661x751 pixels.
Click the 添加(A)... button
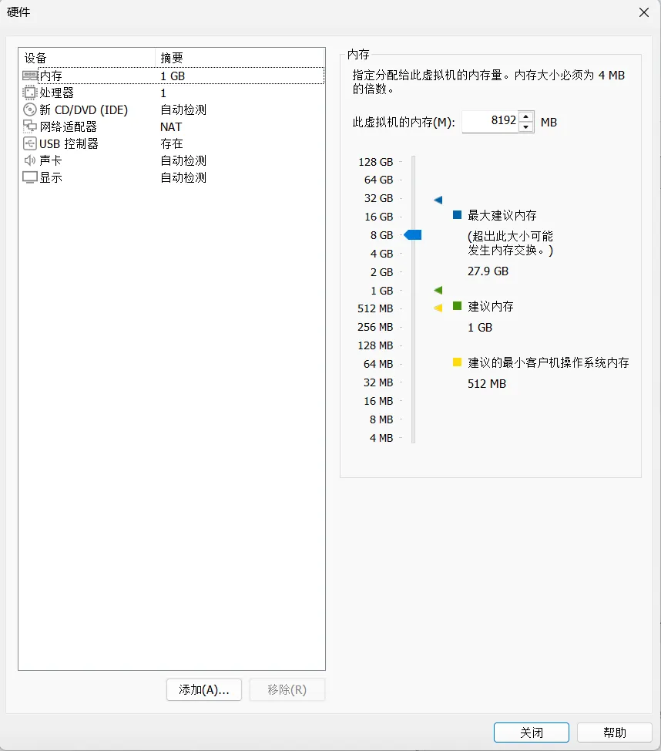click(204, 689)
